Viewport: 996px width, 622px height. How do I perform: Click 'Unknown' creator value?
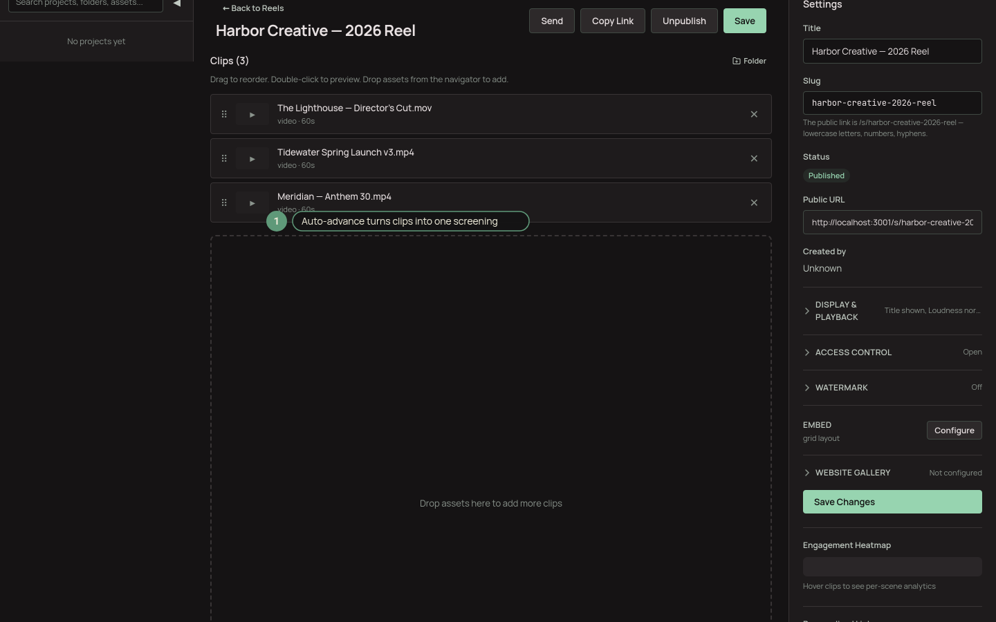click(822, 268)
